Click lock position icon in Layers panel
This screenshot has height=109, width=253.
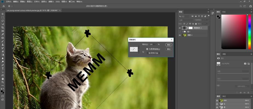190,24
